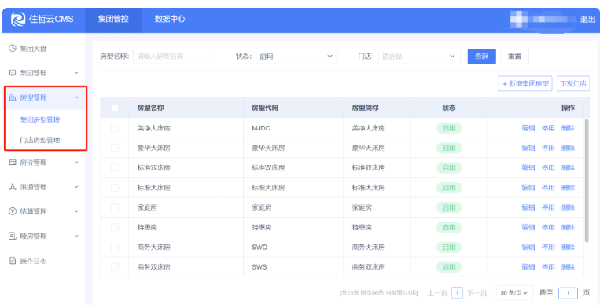The width and height of the screenshot is (607, 308).
Task: Click the SWD room code cell
Action: coord(259,247)
